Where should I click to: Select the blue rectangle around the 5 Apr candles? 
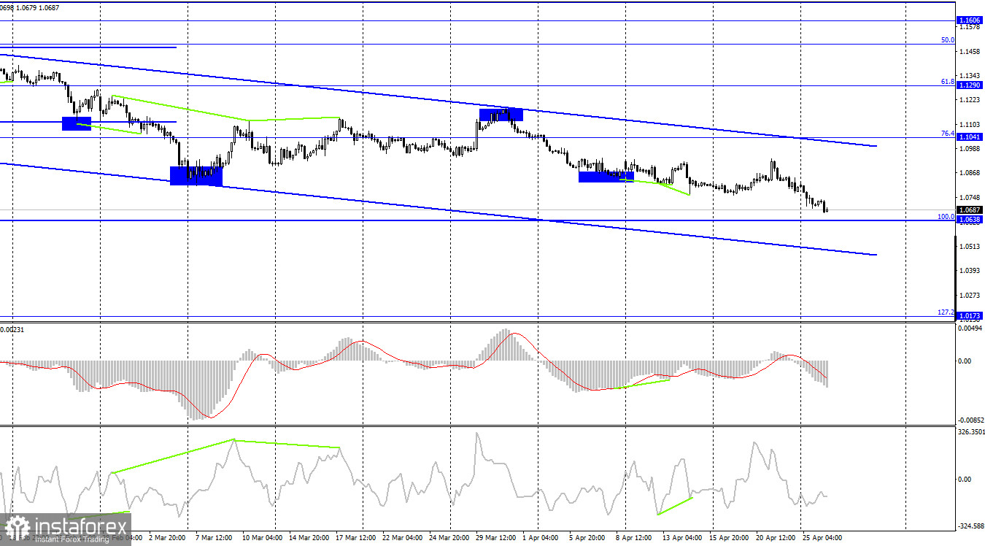point(606,176)
